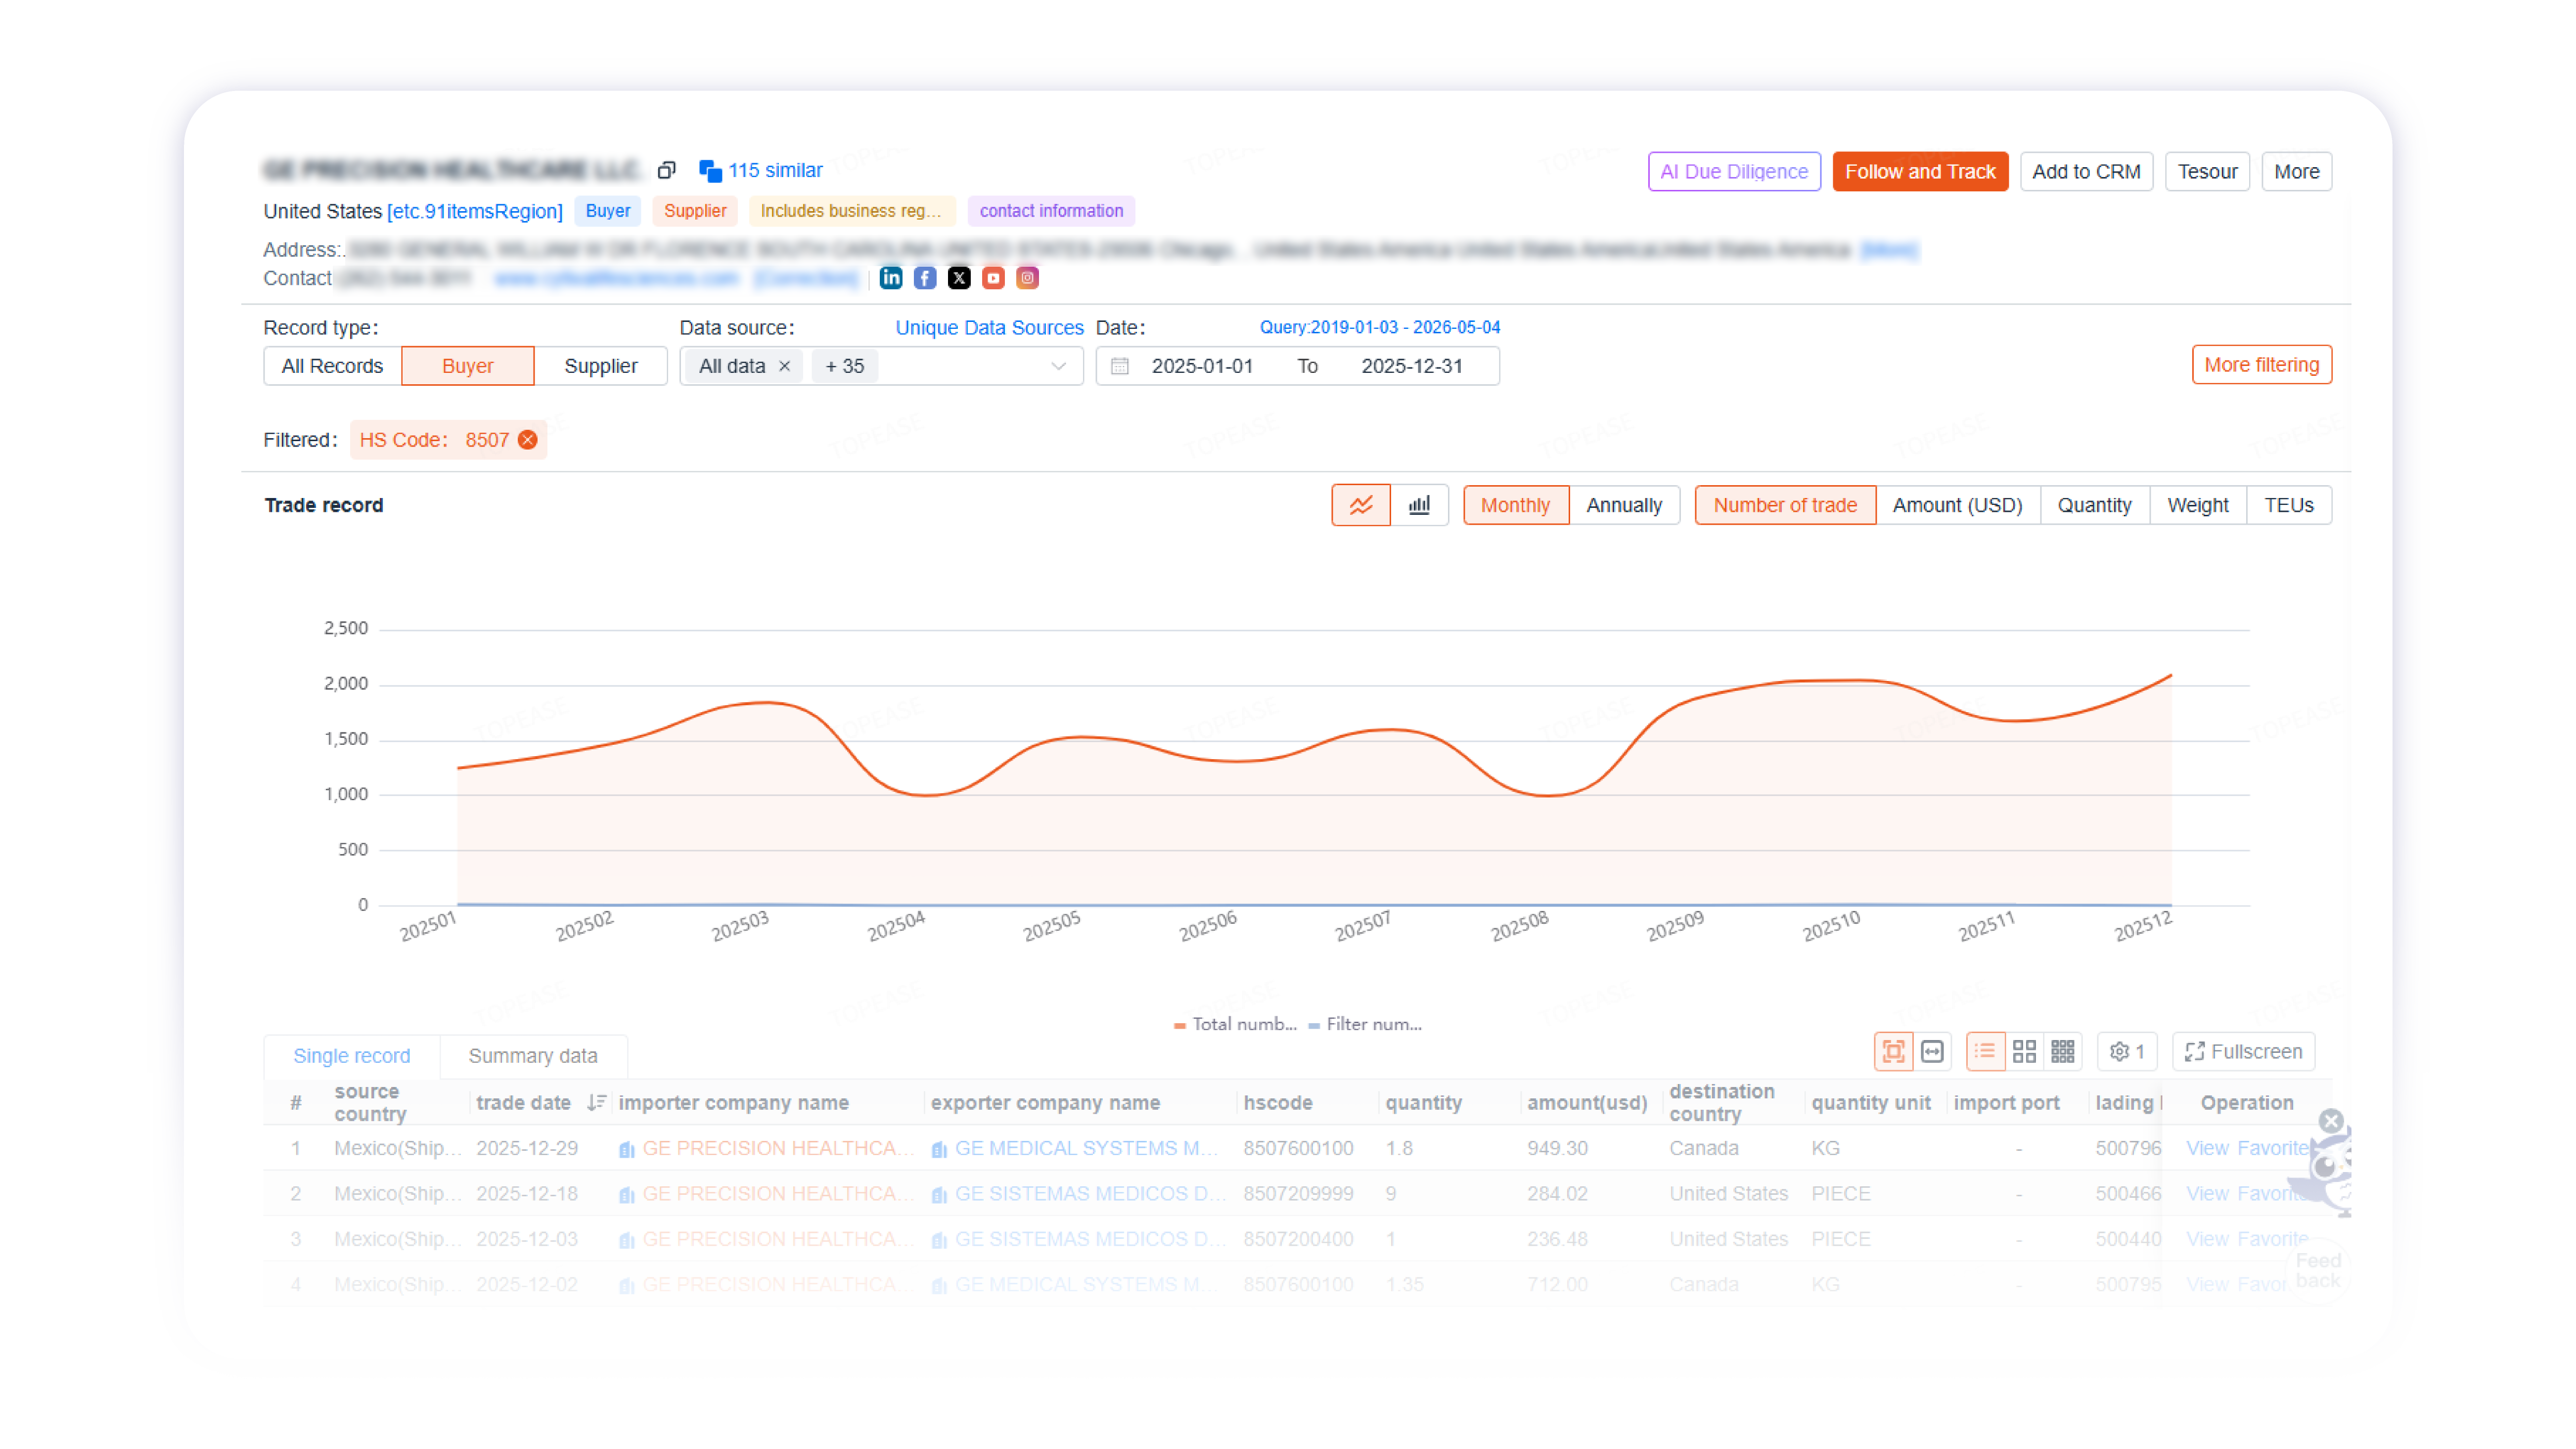Click the fit-width table icon
Image resolution: width=2576 pixels, height=1449 pixels.
pyautogui.click(x=1933, y=1052)
